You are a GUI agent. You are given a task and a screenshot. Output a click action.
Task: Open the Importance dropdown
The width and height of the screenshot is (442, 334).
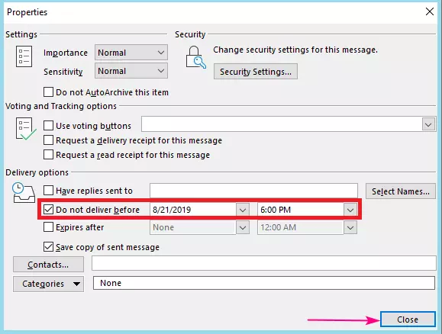(131, 53)
